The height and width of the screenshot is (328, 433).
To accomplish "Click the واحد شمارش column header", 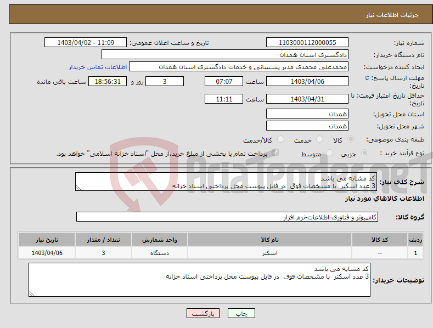I will click(x=159, y=240).
